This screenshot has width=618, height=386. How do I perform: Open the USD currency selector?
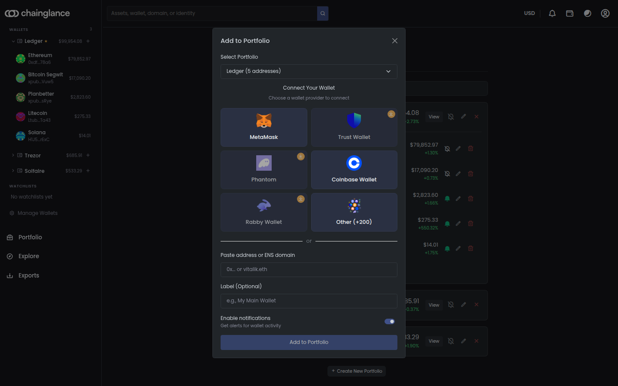(x=530, y=13)
